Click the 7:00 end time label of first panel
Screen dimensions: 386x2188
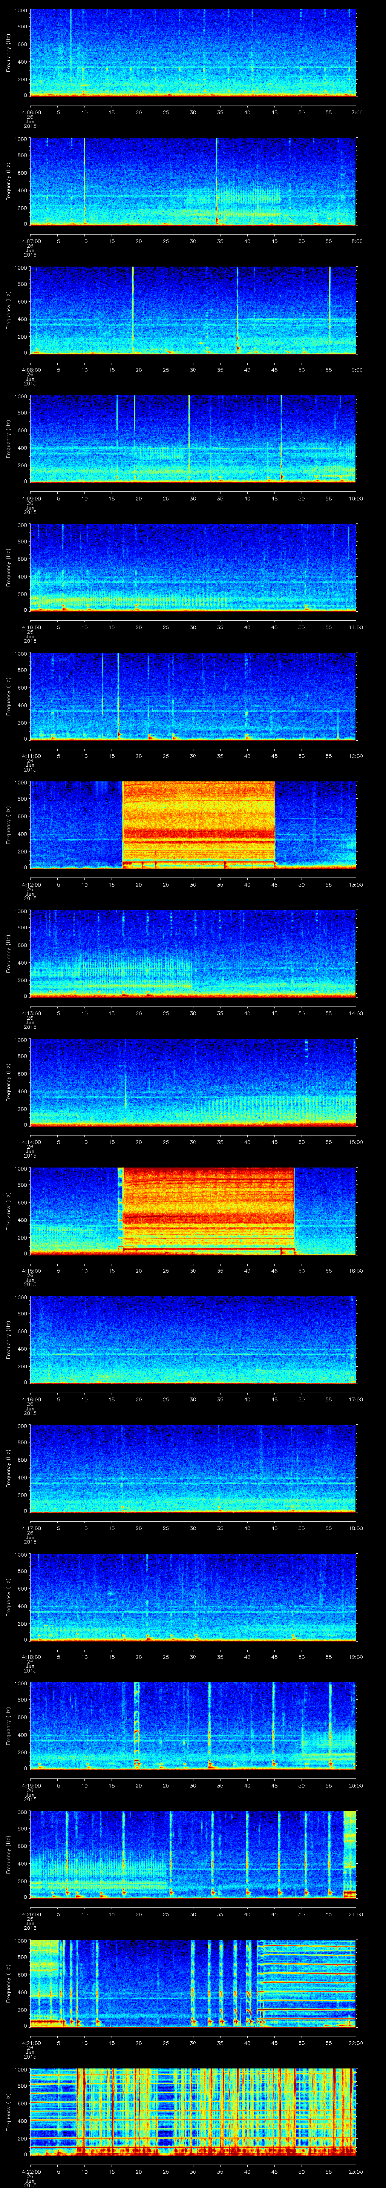point(356,111)
